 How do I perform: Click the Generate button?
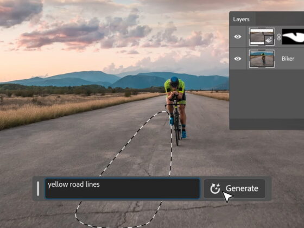coord(235,188)
